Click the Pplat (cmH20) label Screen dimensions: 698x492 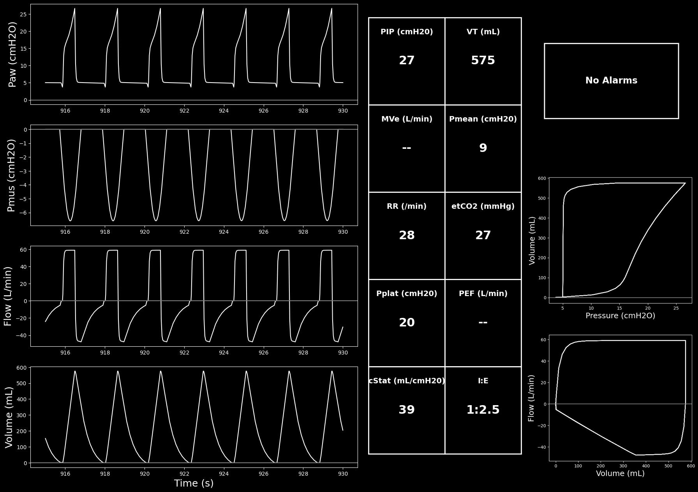pyautogui.click(x=407, y=294)
